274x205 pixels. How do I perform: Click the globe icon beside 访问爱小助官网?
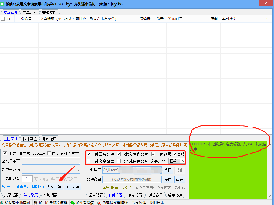tap(2, 203)
